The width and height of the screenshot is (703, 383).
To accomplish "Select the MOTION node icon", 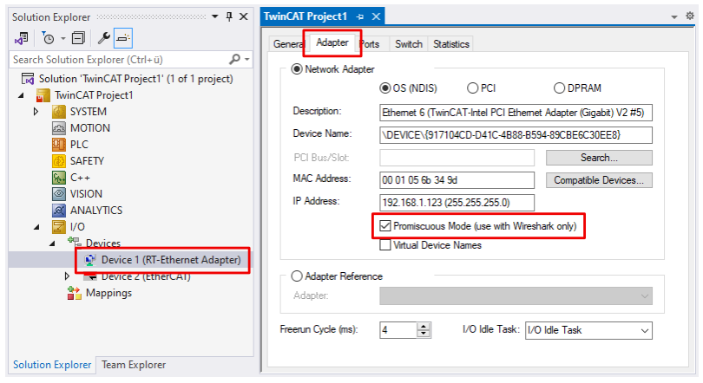I will (x=59, y=128).
